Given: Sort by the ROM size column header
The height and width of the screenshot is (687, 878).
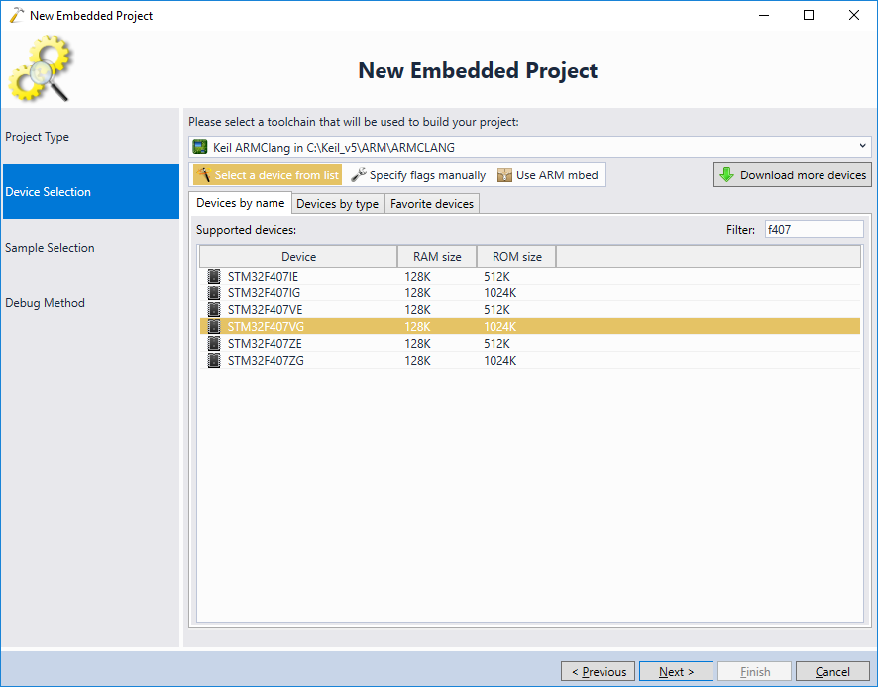Looking at the screenshot, I should [x=517, y=256].
